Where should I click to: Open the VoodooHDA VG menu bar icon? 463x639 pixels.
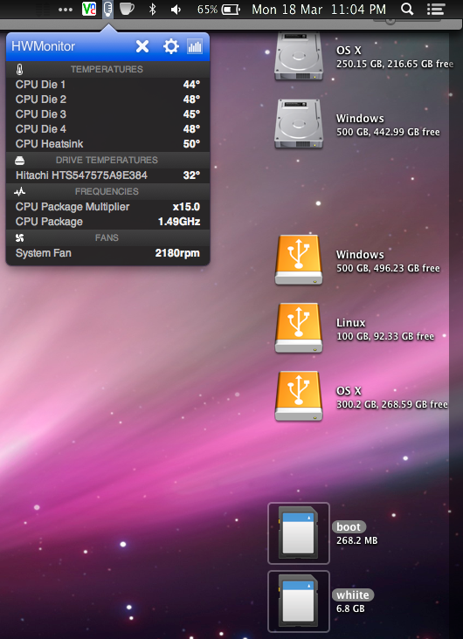(89, 9)
